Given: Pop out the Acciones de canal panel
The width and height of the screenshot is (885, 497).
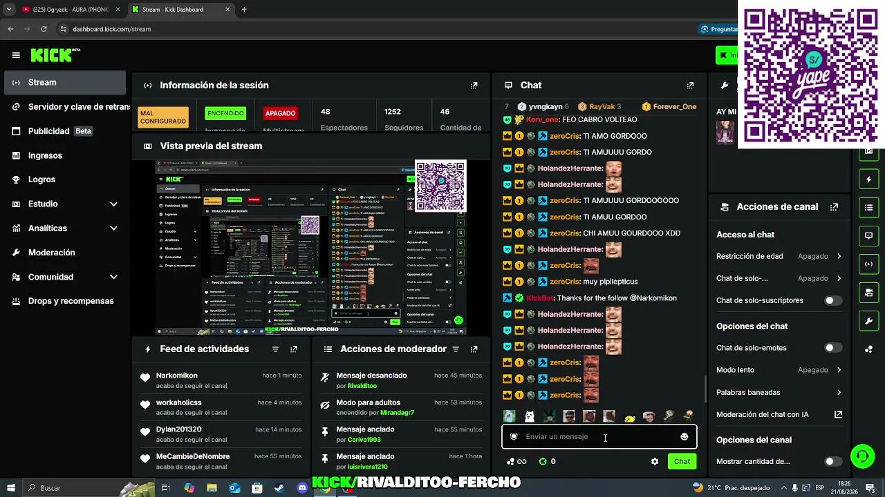Looking at the screenshot, I should click(x=834, y=207).
